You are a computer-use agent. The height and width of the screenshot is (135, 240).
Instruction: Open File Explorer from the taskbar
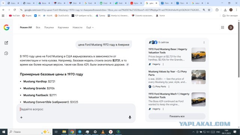coord(64,132)
